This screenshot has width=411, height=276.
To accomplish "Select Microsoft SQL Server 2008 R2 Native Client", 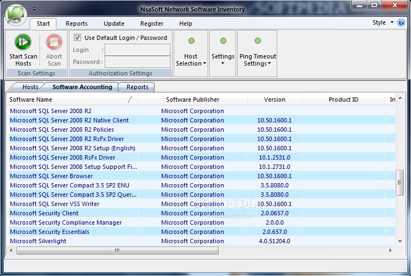I will click(202, 120).
